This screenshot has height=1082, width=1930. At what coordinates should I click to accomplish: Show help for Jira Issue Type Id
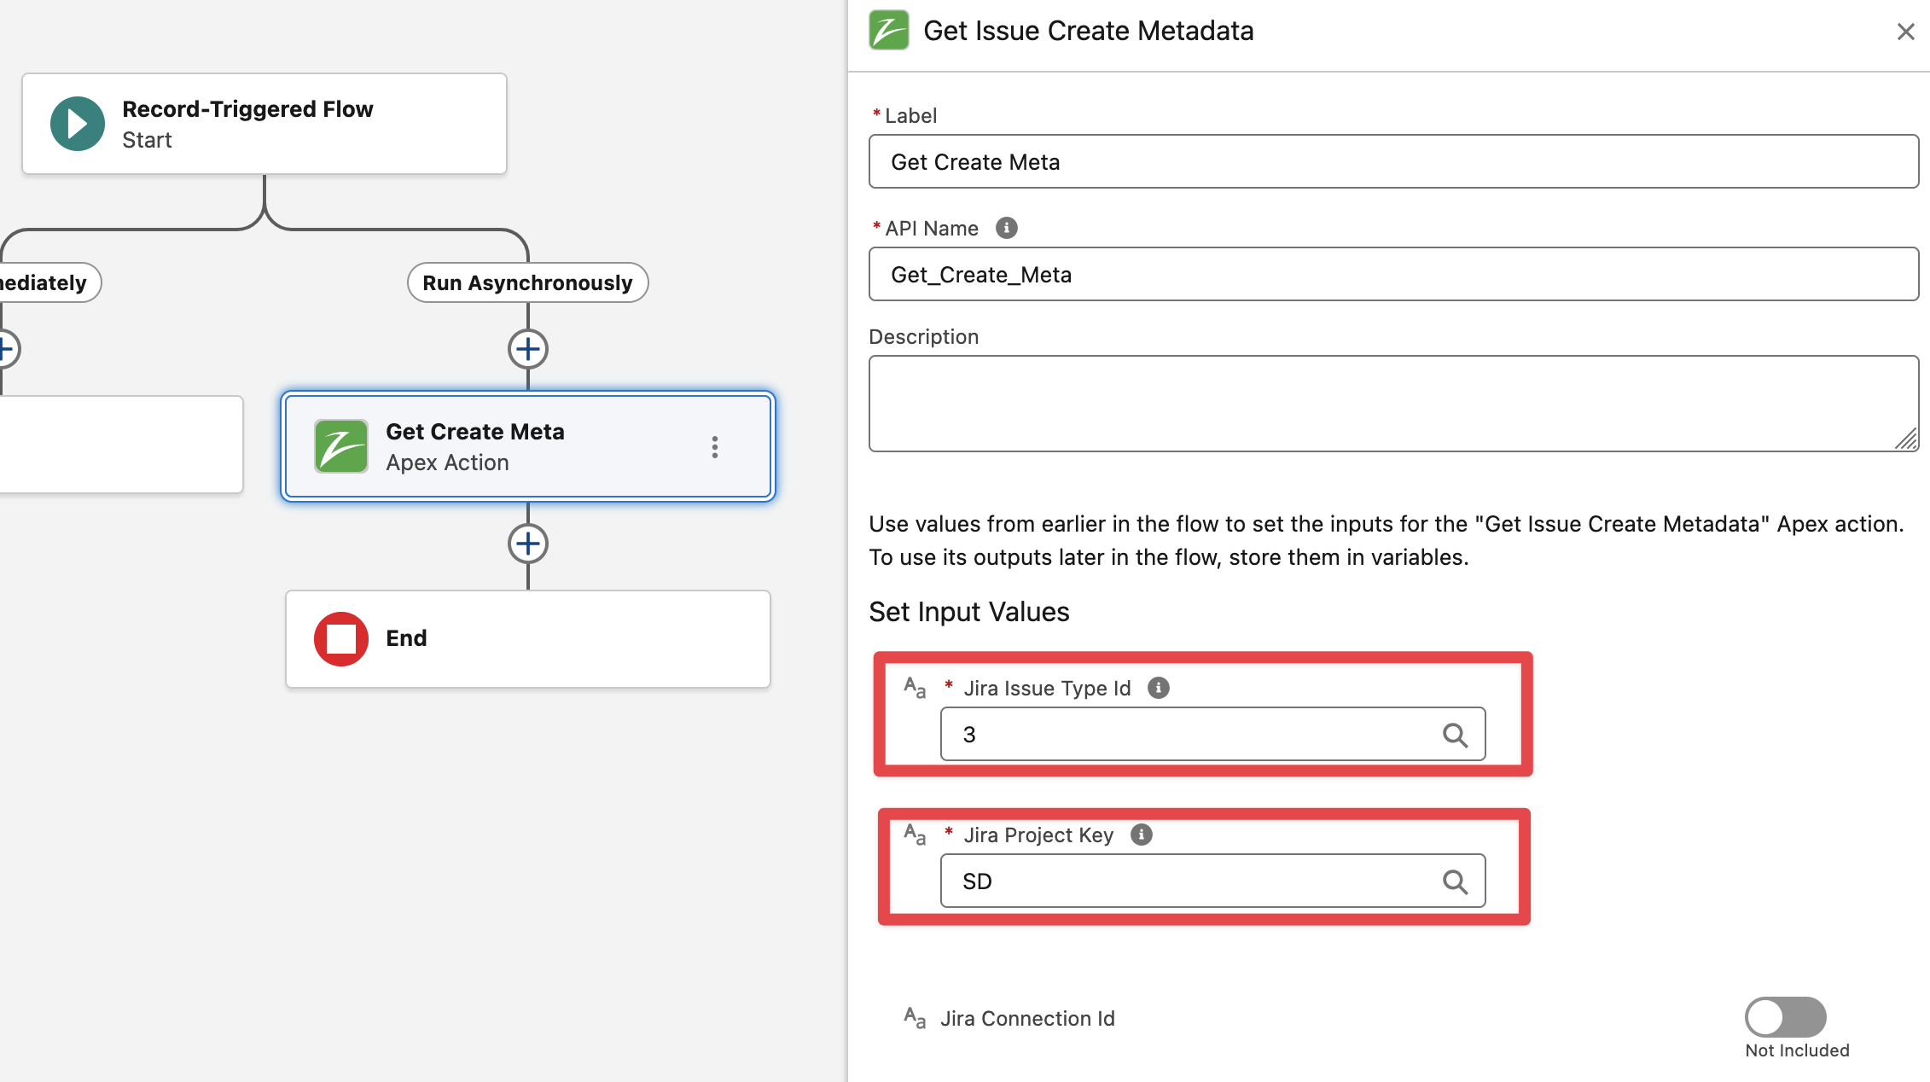pyautogui.click(x=1158, y=688)
